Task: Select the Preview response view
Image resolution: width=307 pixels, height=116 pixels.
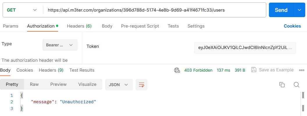Action: point(58,84)
